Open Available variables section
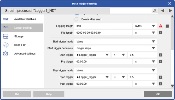The width and height of the screenshot is (175, 100). 22,19
